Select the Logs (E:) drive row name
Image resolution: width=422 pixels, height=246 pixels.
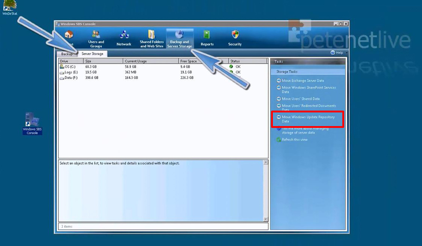[71, 72]
